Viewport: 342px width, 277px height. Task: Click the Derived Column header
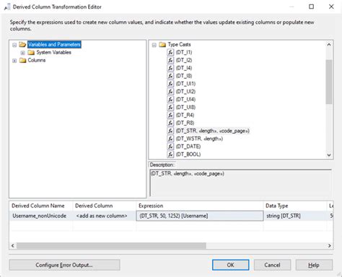[104, 205]
